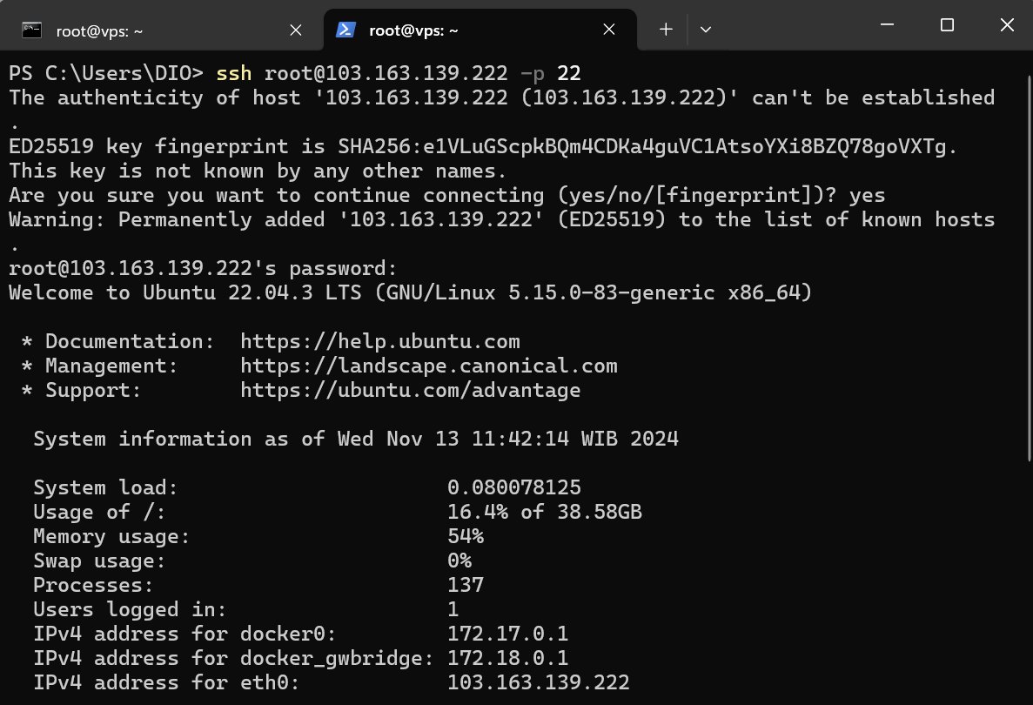Expand the new tab profile dropdown
This screenshot has height=705, width=1033.
706,30
